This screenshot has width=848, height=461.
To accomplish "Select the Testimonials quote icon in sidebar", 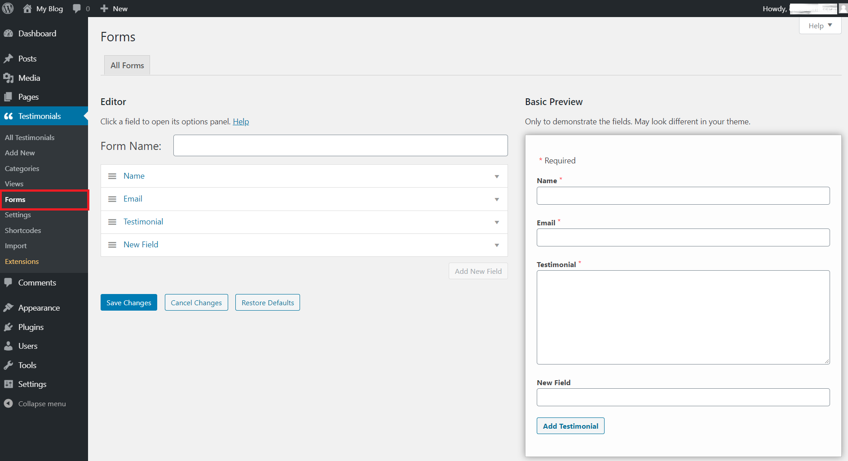I will [9, 116].
